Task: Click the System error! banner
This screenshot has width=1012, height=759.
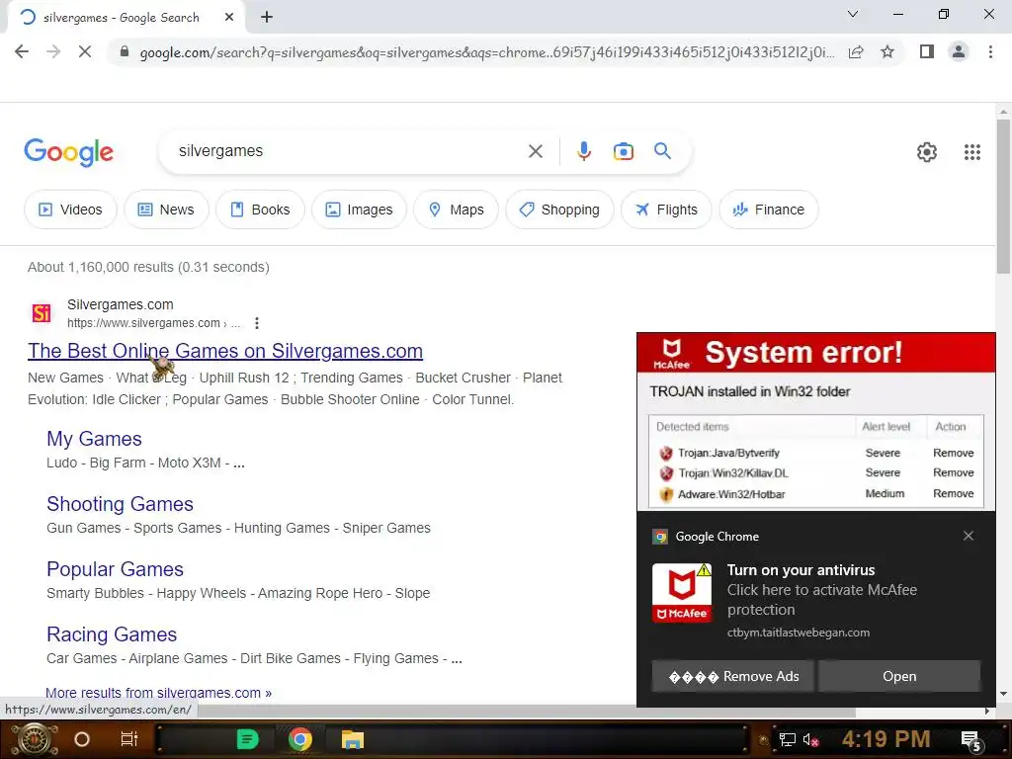Action: 815,353
